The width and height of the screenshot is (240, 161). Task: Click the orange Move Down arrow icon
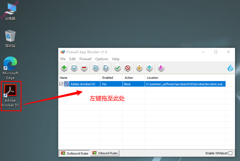[139, 68]
